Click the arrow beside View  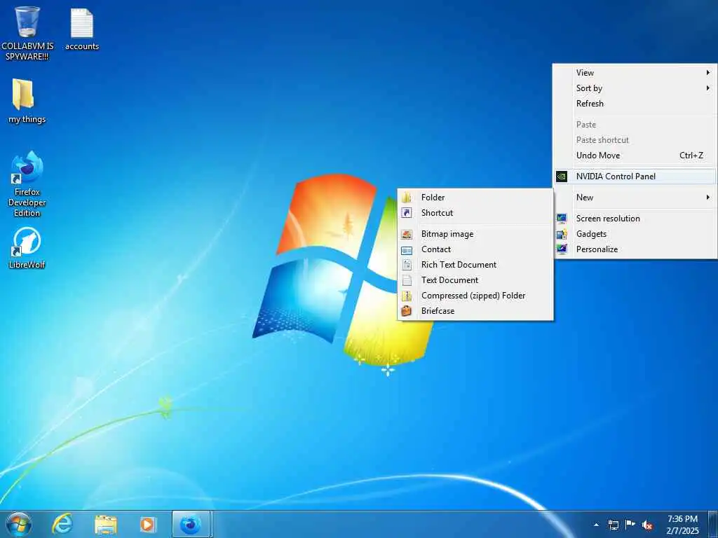point(708,73)
